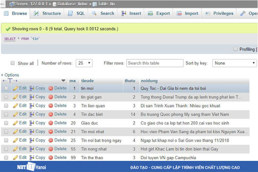
Task: Open the Export tab
Action: 159,13
